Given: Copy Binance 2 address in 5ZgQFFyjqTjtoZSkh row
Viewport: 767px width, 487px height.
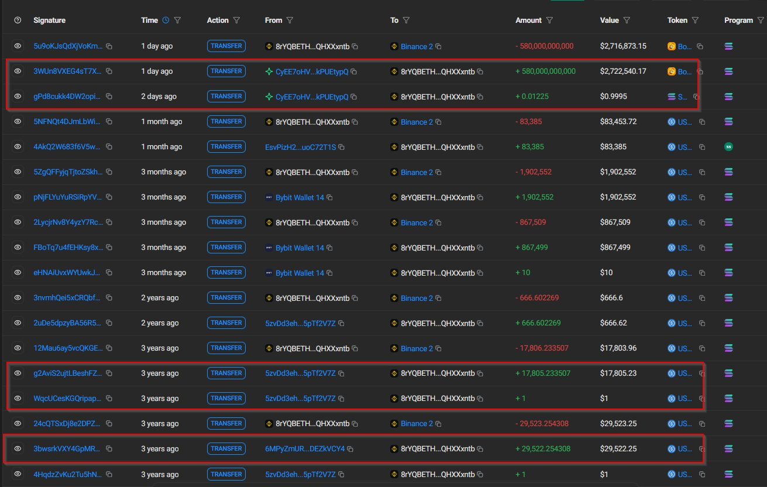Looking at the screenshot, I should (438, 172).
